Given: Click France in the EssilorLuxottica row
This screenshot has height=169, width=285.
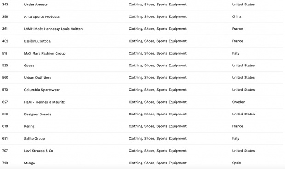Looking at the screenshot, I should pyautogui.click(x=237, y=41).
